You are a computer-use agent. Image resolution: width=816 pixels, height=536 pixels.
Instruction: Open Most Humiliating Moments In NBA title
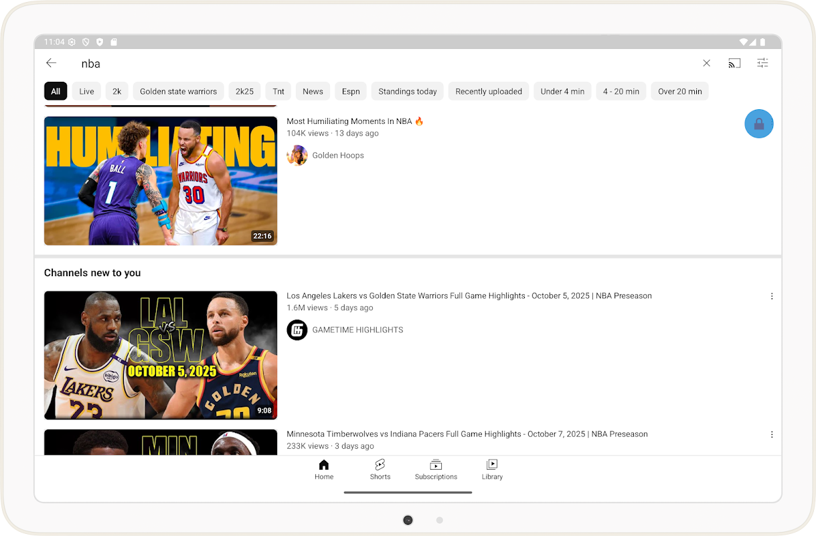tap(355, 121)
